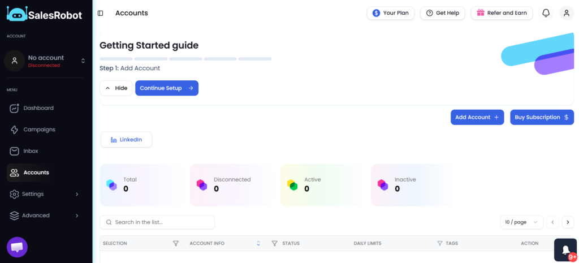Viewport: 579px width, 263px height.
Task: Click the DAILY LIMITS column header
Action: coord(368,243)
